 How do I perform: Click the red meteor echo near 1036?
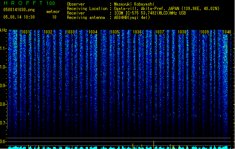tap(133, 114)
